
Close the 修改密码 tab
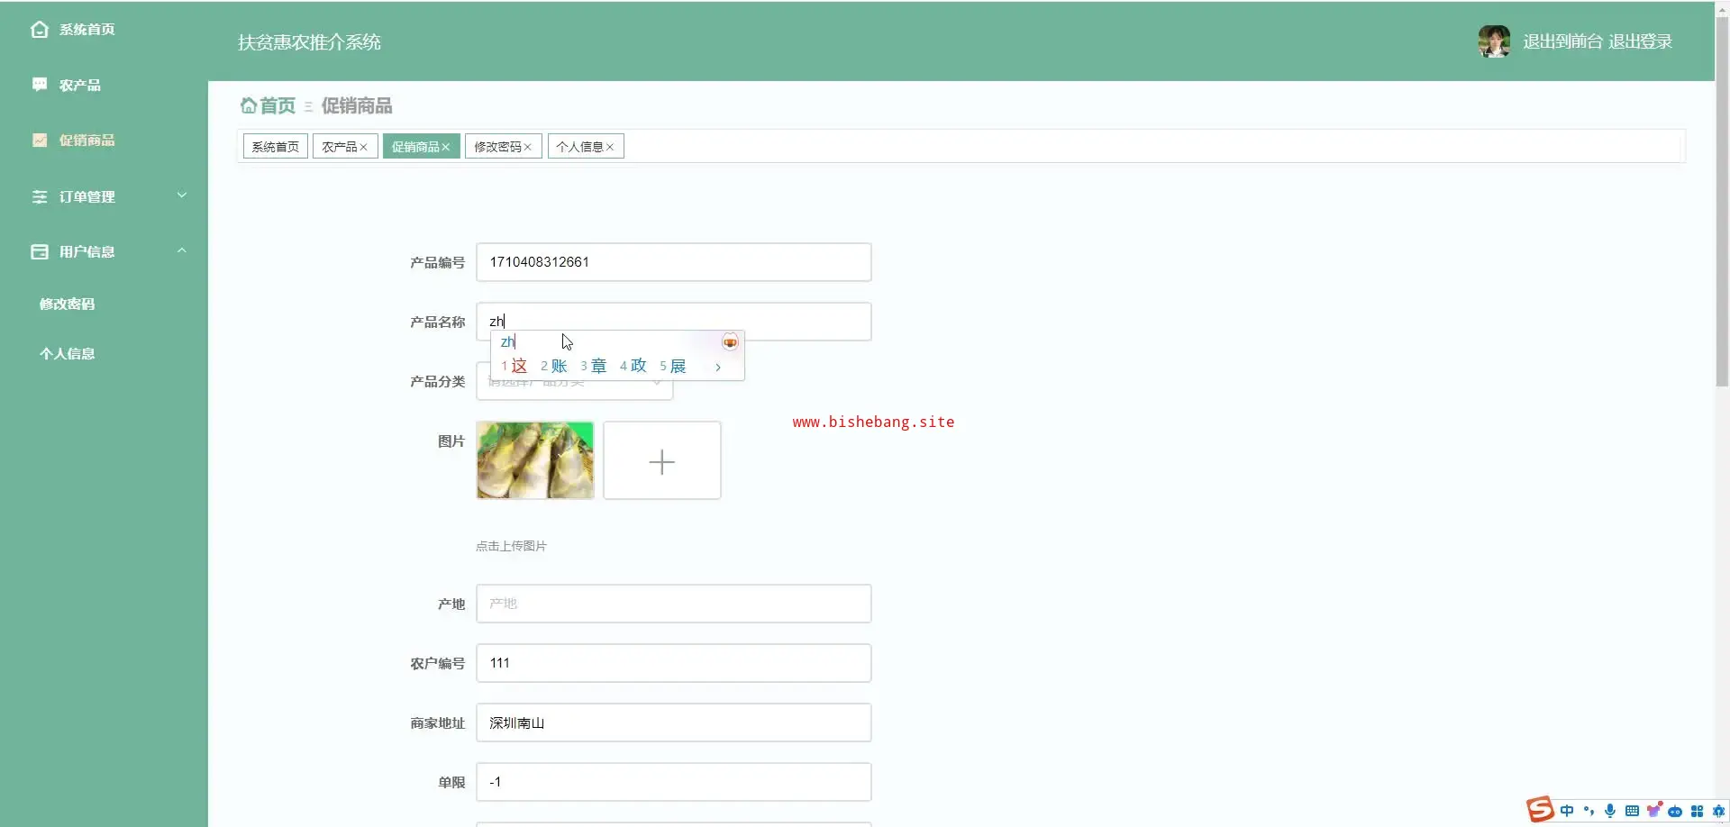(528, 147)
